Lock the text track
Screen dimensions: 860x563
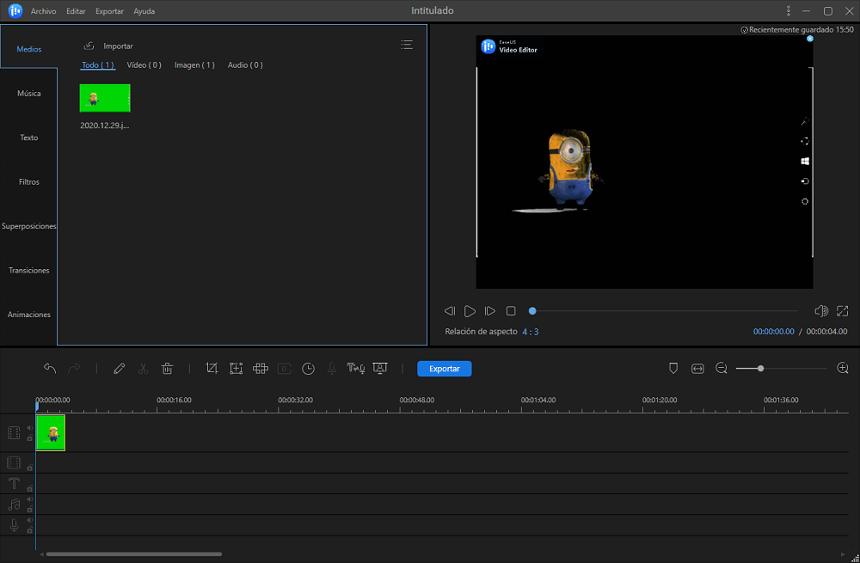[30, 488]
